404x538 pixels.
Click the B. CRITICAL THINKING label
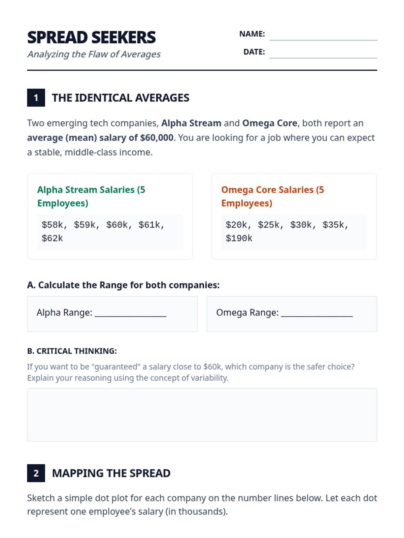72,351
